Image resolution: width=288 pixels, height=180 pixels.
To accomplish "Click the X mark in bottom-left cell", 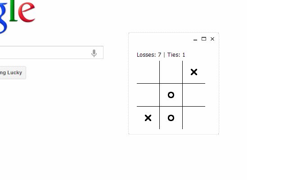I will coord(148,118).
